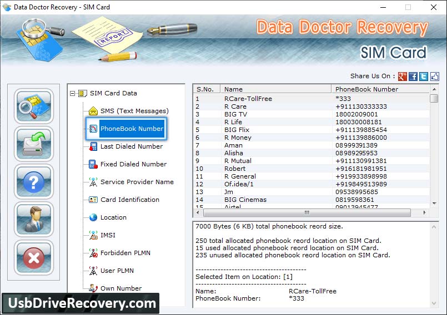This screenshot has width=447, height=315.
Task: Click the red X Exit button
Action: (34, 257)
